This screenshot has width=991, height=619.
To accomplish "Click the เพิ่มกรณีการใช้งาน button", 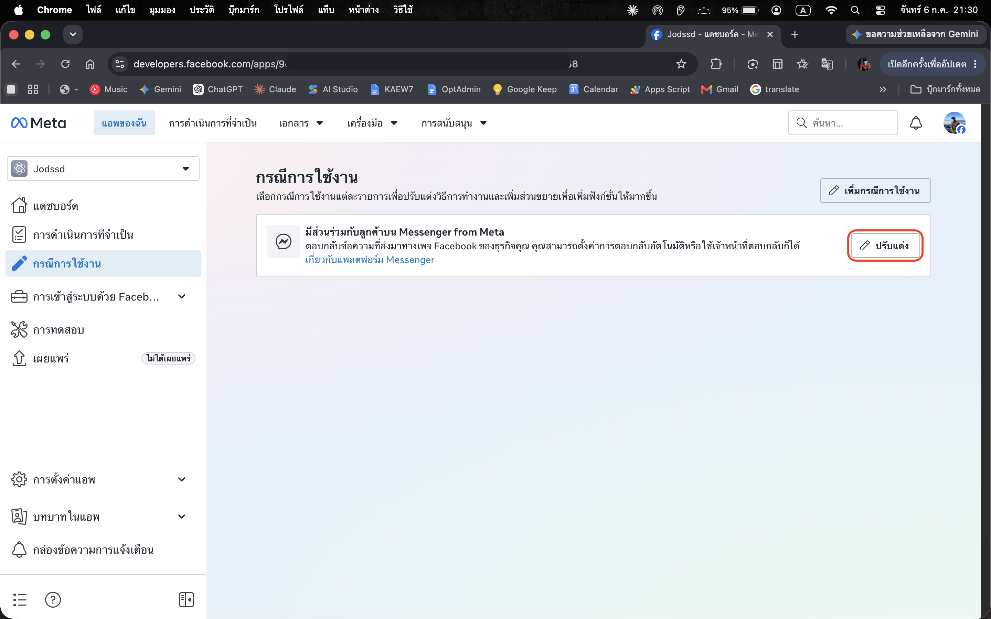I will pos(875,191).
